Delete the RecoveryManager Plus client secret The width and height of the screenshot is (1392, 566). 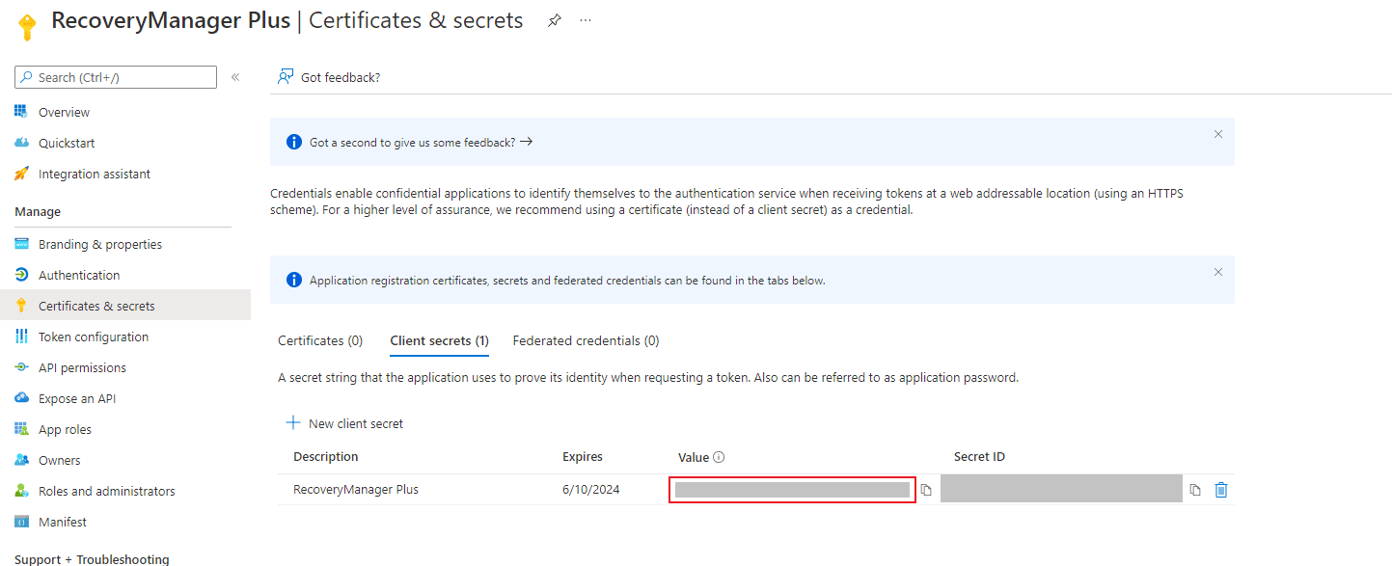pyautogui.click(x=1220, y=489)
